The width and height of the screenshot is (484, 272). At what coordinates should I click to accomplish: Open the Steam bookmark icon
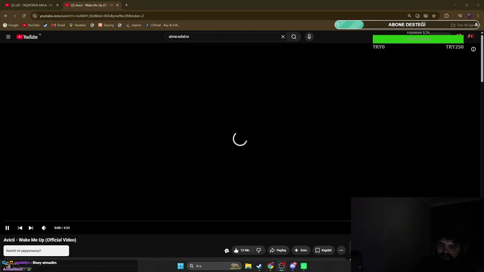[x=45, y=25]
